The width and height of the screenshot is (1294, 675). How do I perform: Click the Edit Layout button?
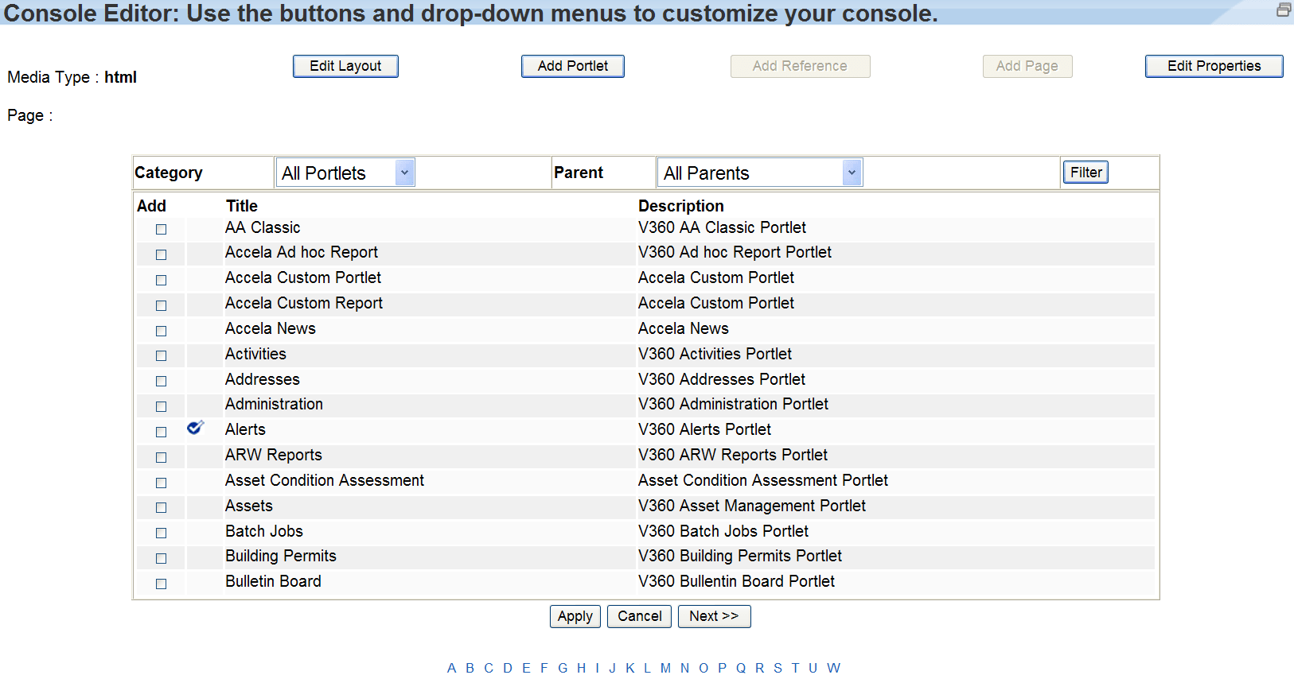345,66
